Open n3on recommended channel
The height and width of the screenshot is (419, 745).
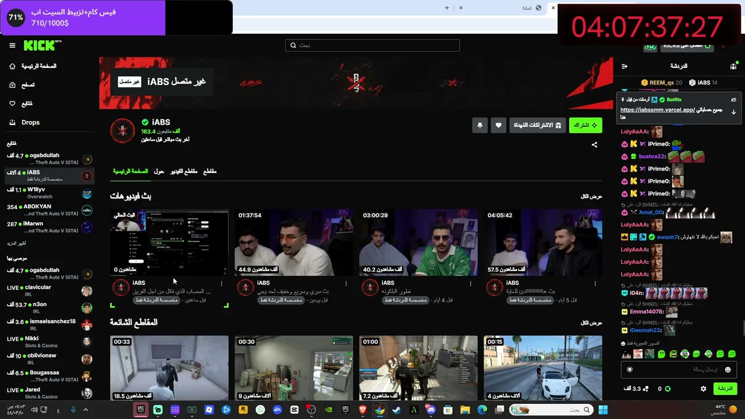click(x=49, y=308)
